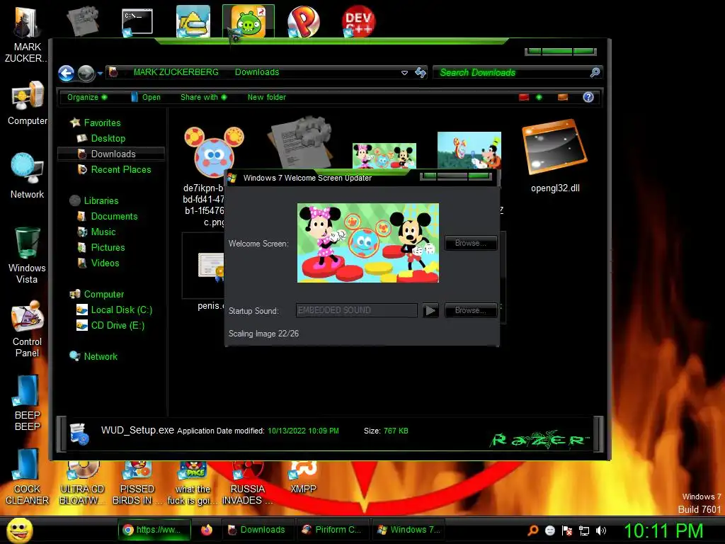This screenshot has width=725, height=544.
Task: Open the Windows Vista recycle bin icon
Action: tap(28, 255)
